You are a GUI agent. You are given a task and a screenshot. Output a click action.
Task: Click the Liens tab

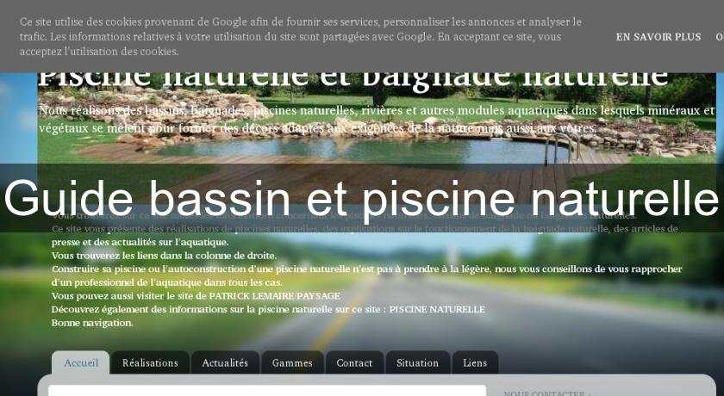(475, 362)
